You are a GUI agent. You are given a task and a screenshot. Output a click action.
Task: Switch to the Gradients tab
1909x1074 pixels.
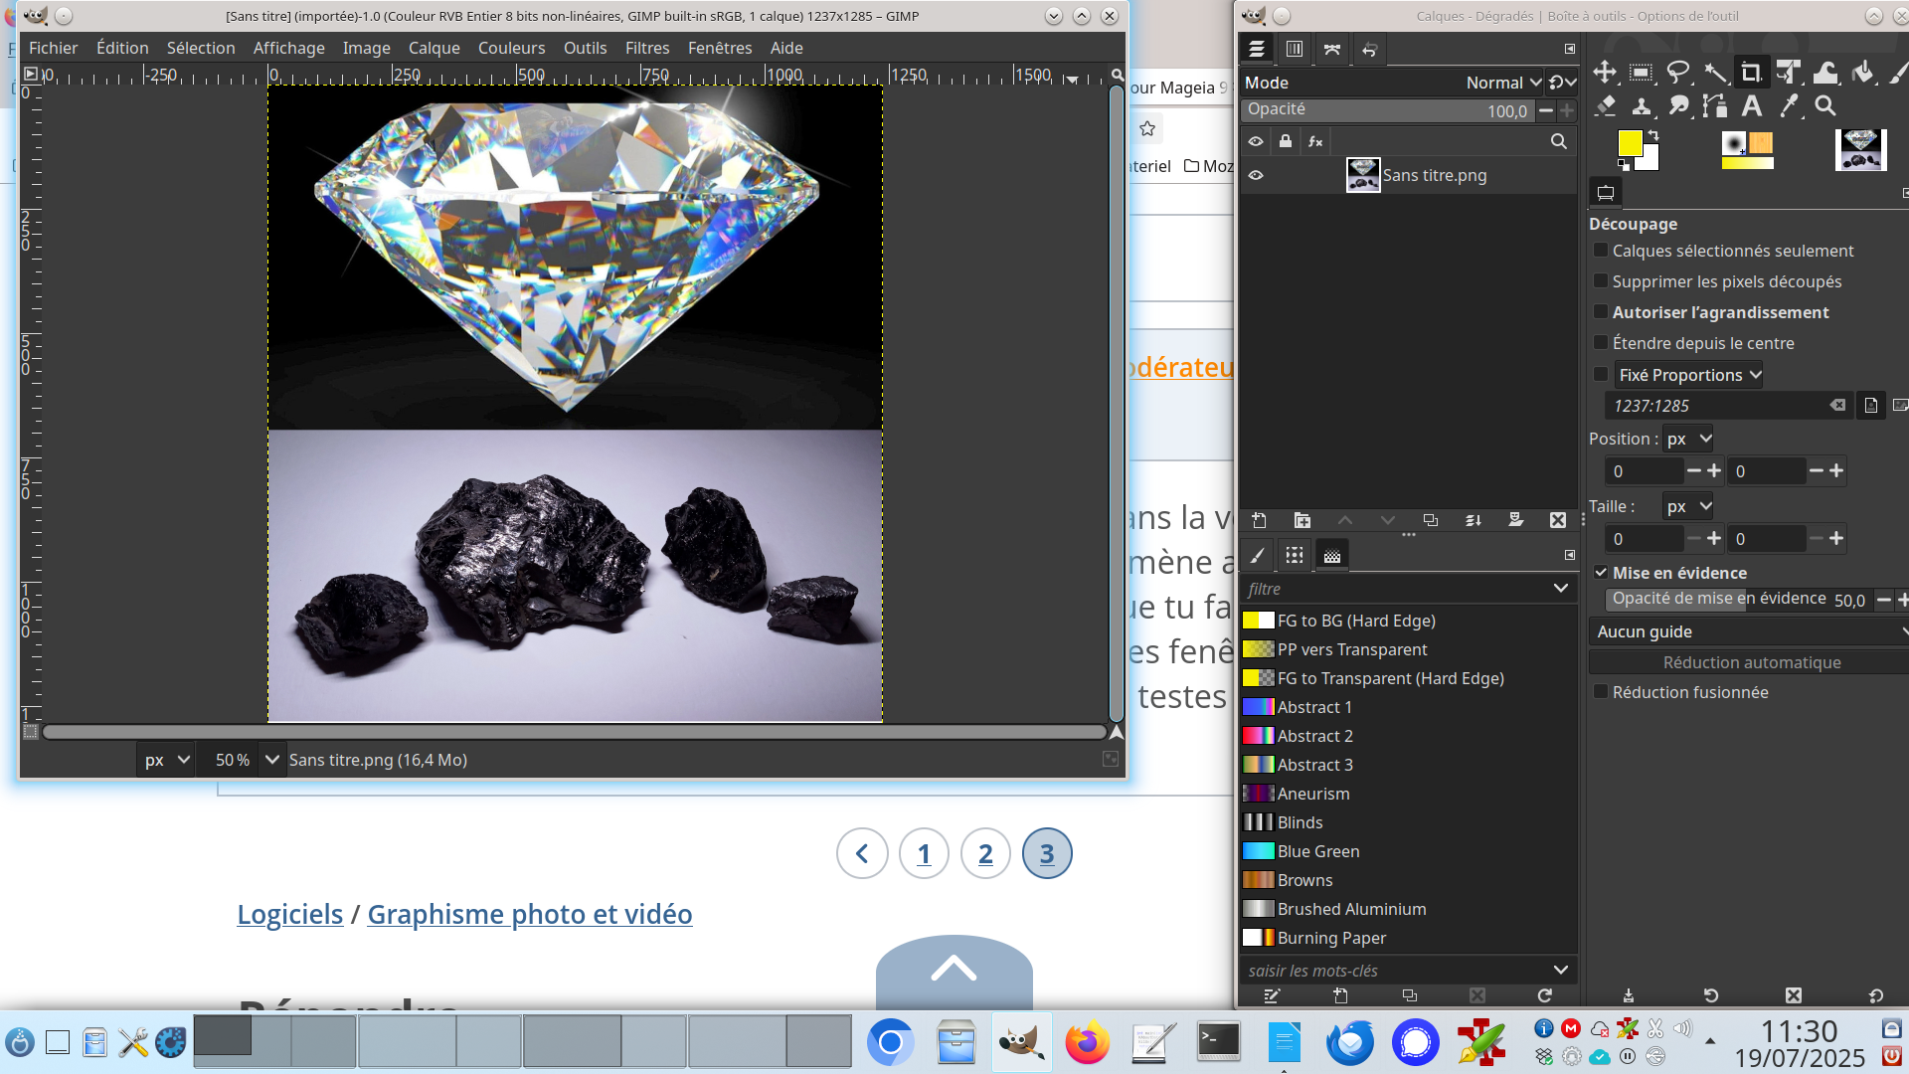tap(1332, 555)
